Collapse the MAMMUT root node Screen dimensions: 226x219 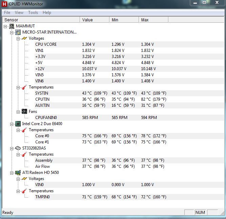click(x=5, y=26)
